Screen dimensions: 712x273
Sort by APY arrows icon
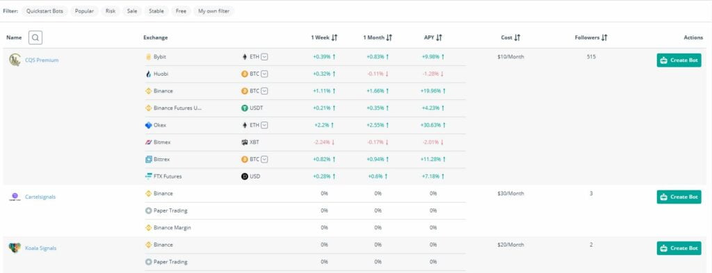click(439, 38)
